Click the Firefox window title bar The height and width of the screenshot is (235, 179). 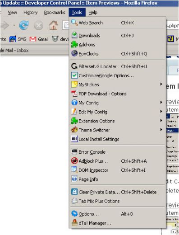click(x=89, y=3)
